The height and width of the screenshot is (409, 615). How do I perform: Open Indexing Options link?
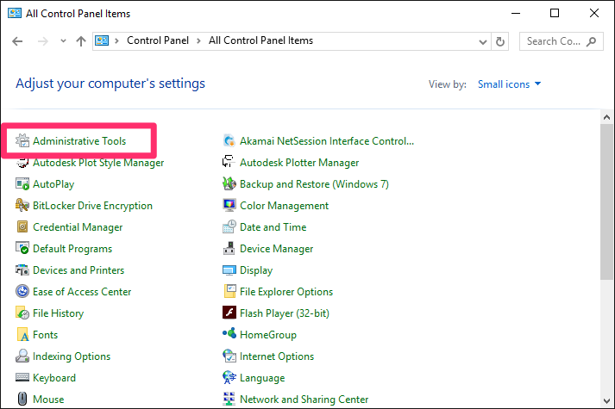click(72, 356)
